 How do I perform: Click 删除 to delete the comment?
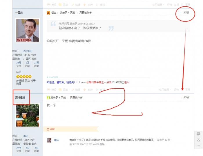102,144
